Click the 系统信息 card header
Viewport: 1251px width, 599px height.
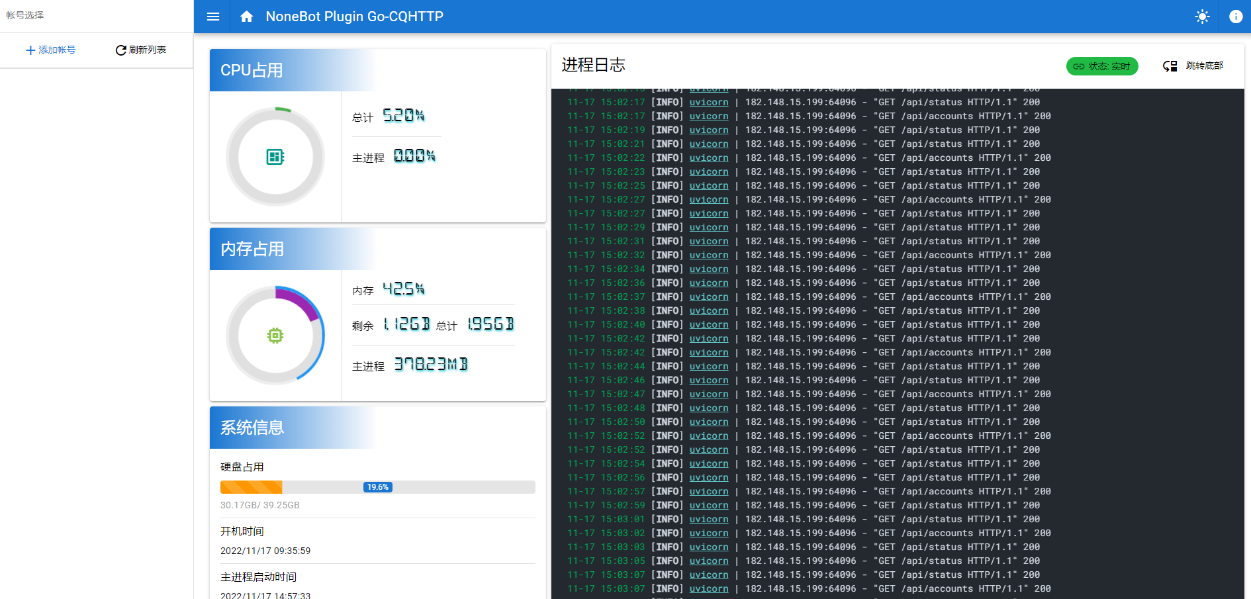tap(377, 428)
